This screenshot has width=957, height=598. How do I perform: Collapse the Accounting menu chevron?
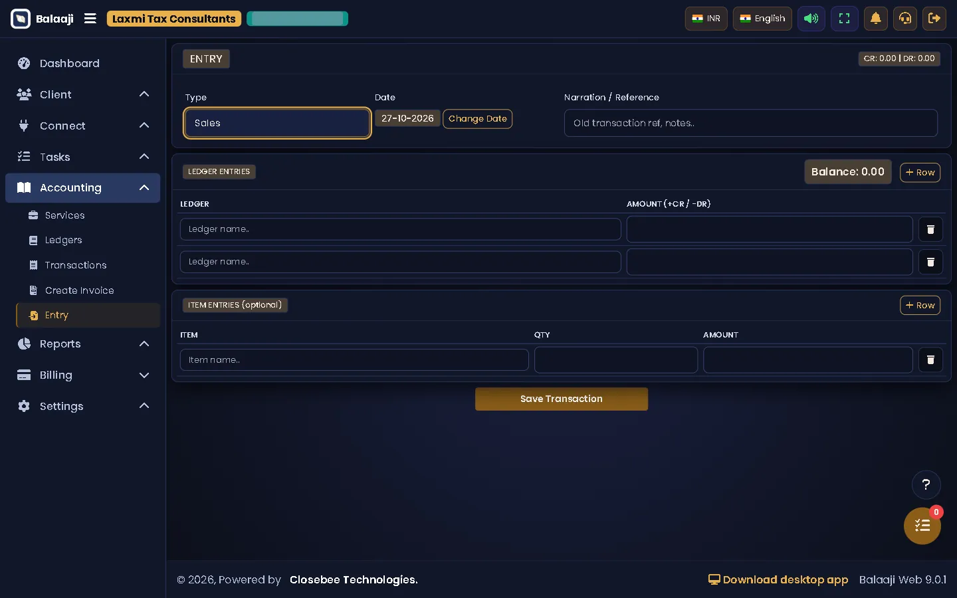144,188
